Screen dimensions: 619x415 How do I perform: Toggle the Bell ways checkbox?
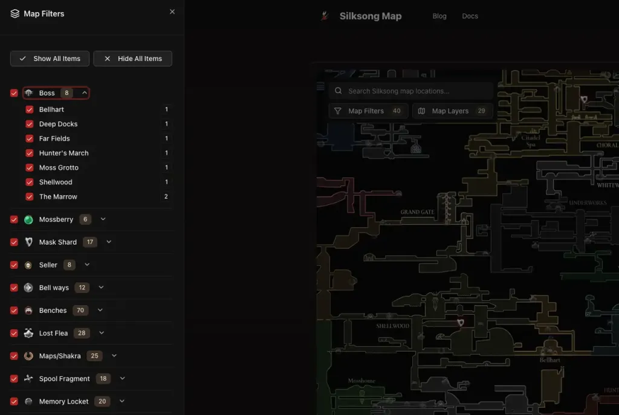(15, 288)
